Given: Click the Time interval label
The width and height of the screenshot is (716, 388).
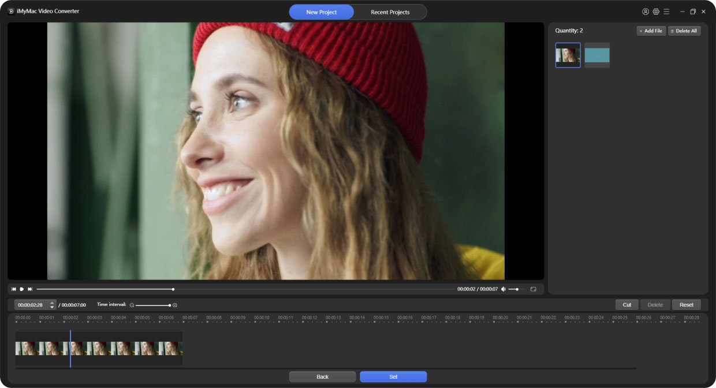Looking at the screenshot, I should pos(111,304).
